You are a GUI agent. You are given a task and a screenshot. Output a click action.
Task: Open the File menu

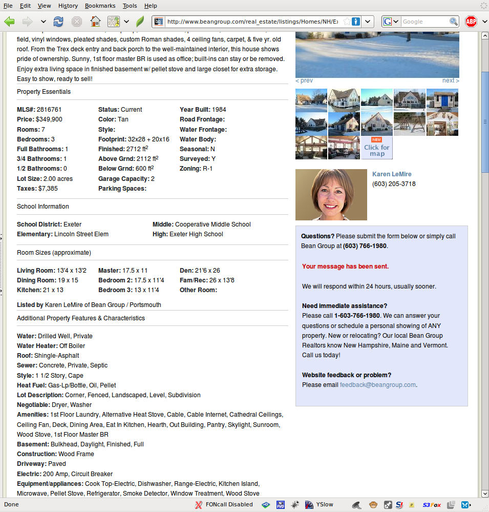coord(8,6)
